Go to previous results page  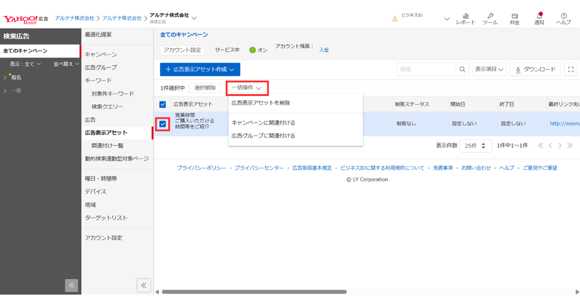[x=551, y=145]
